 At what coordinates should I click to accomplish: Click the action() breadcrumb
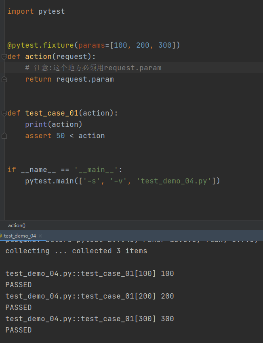point(17,225)
